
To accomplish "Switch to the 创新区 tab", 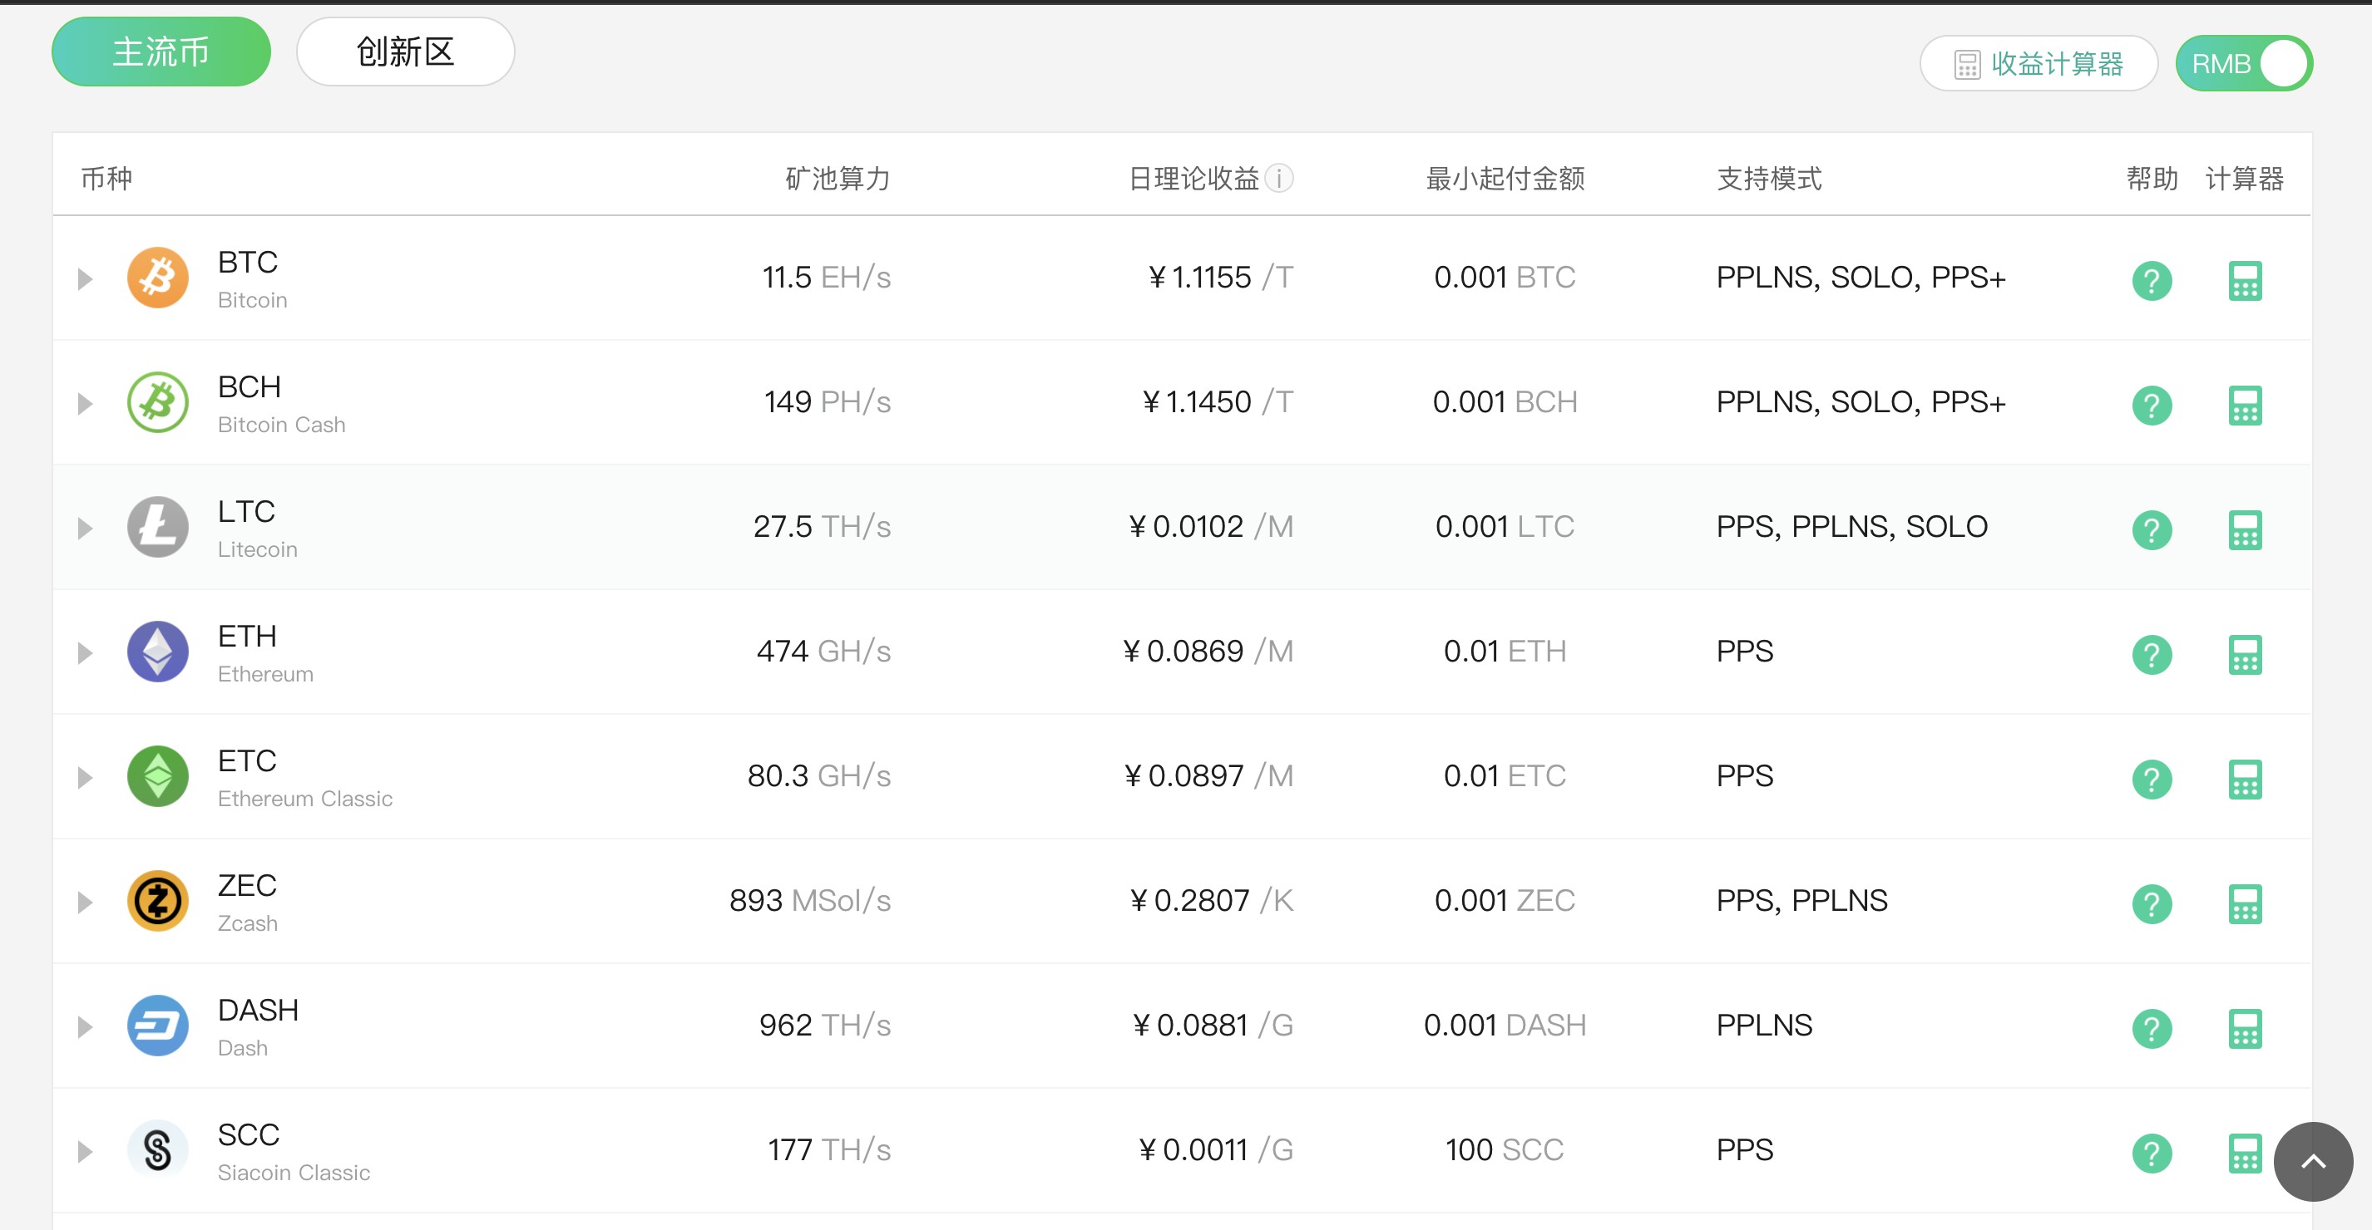I will [x=405, y=52].
